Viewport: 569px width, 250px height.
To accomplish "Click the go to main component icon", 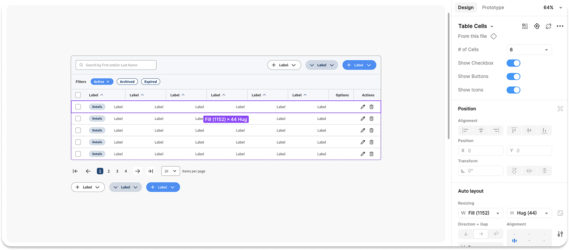I will (x=537, y=26).
